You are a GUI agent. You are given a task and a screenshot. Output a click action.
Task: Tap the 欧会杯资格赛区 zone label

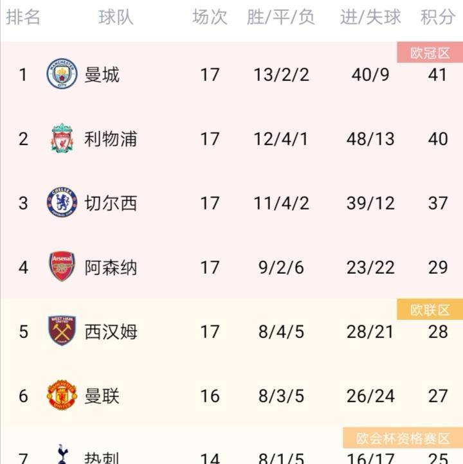point(403,438)
